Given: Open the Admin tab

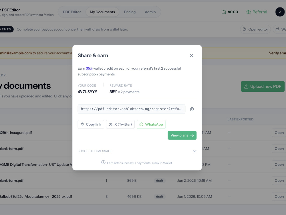Looking at the screenshot, I should tap(150, 12).
